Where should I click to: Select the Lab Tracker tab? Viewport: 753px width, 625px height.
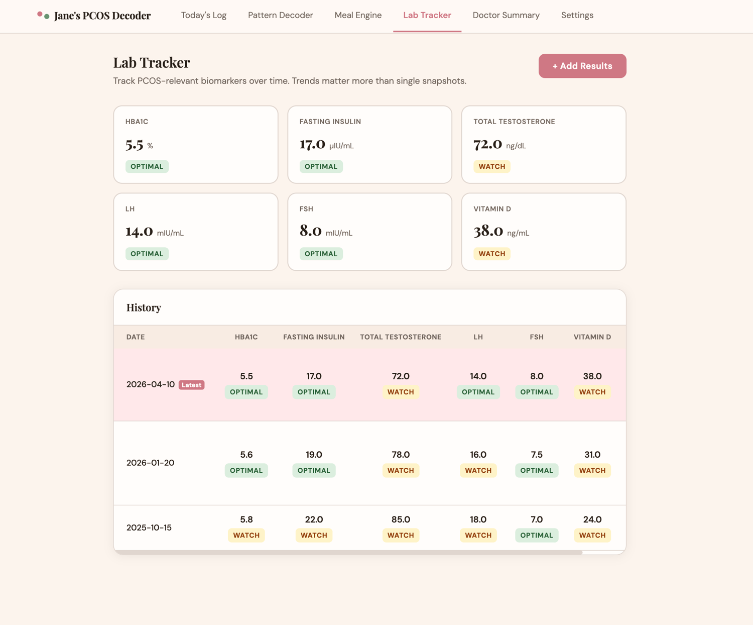tap(427, 15)
